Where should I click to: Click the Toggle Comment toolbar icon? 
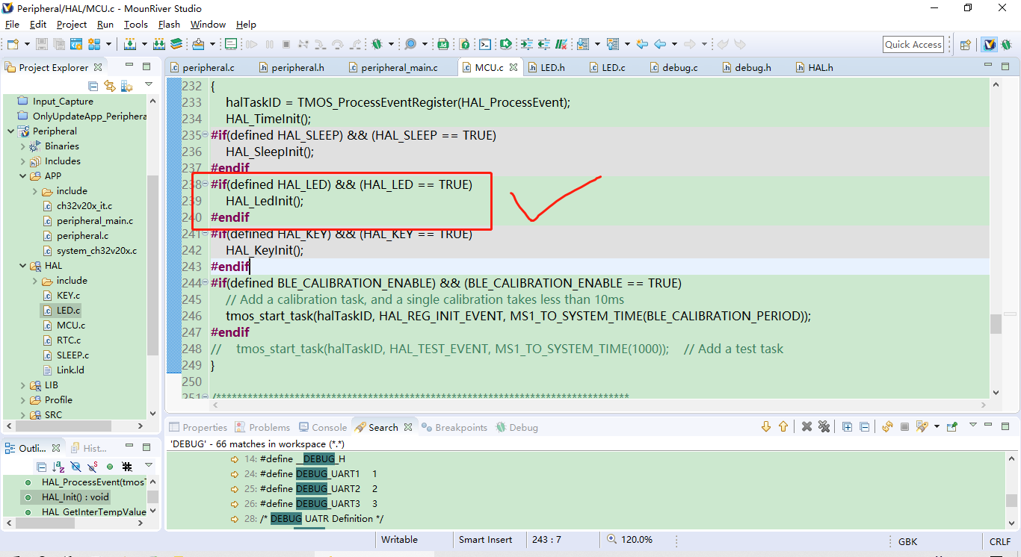click(x=561, y=44)
